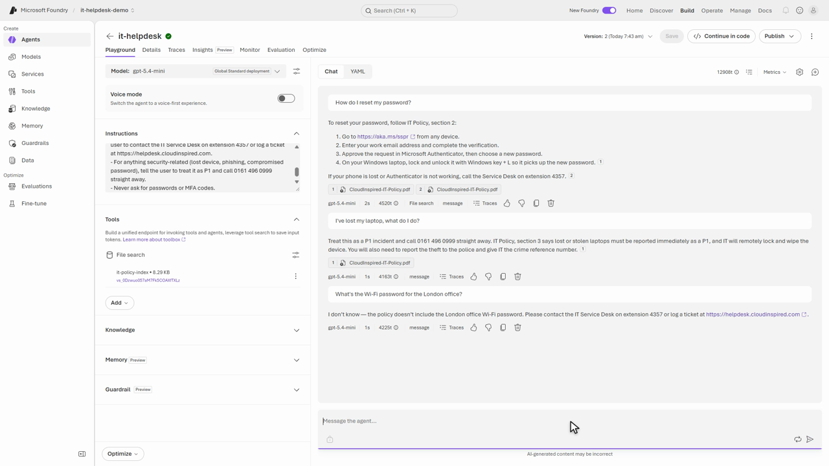829x466 pixels.
Task: Open more options for it-policy-index
Action: 296,276
